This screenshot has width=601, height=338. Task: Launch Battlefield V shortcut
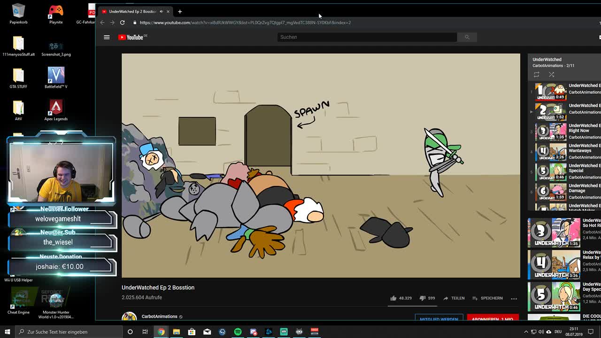pos(56,78)
